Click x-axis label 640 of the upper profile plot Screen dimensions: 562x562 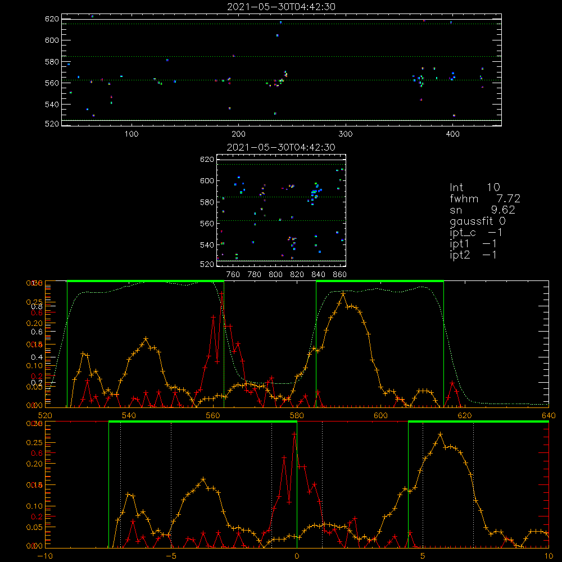[549, 416]
